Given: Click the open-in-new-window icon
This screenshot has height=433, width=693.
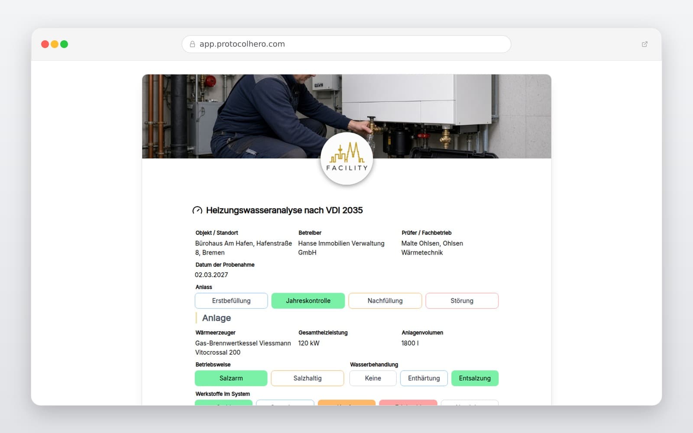Looking at the screenshot, I should 644,44.
